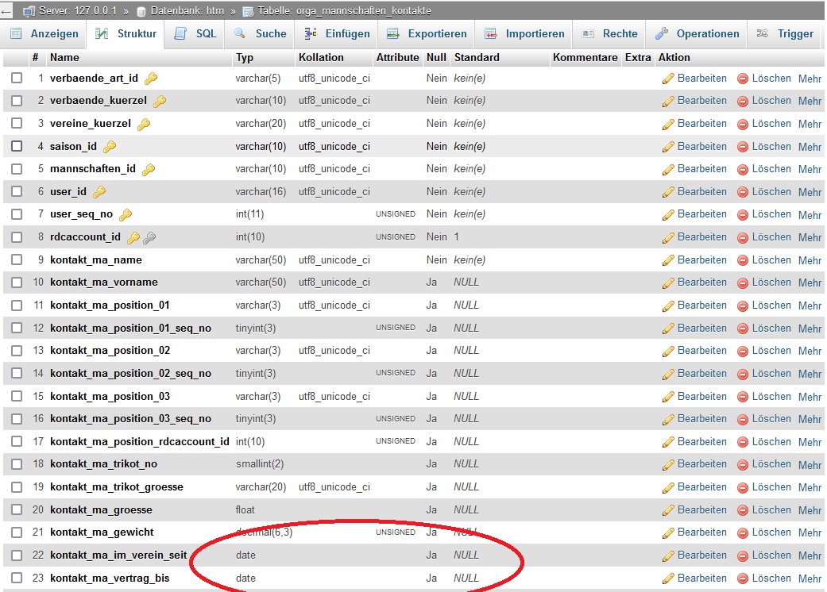Click red delete icon for saison_id row

coord(743,147)
